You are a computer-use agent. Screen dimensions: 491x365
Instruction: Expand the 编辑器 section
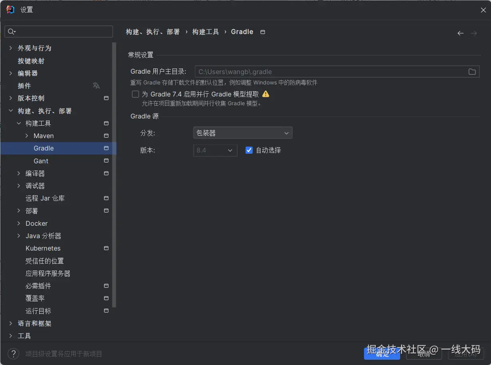click(x=11, y=73)
